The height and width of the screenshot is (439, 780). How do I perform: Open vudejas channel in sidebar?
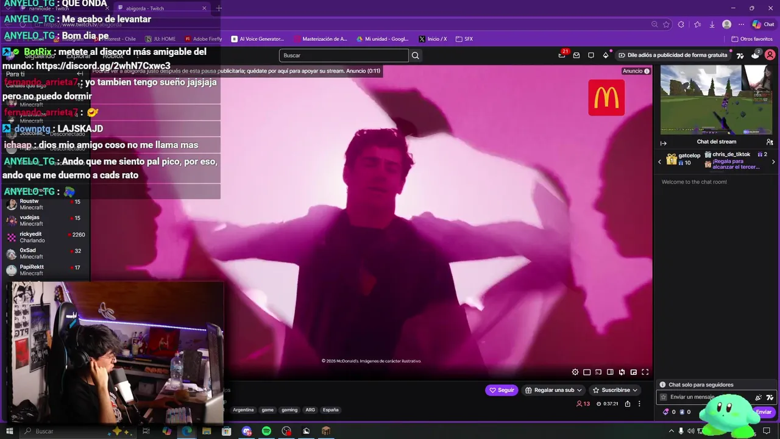pyautogui.click(x=46, y=221)
